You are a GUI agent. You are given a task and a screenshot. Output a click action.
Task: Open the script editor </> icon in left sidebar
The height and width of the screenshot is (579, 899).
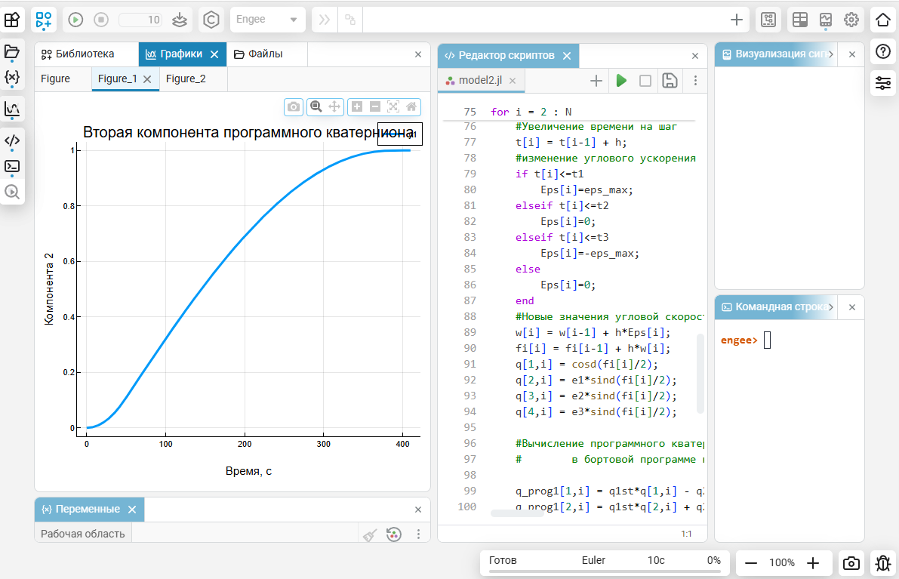point(12,140)
